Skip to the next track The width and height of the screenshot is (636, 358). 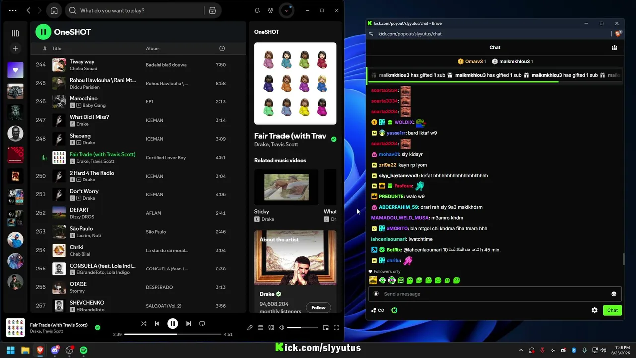pyautogui.click(x=188, y=324)
